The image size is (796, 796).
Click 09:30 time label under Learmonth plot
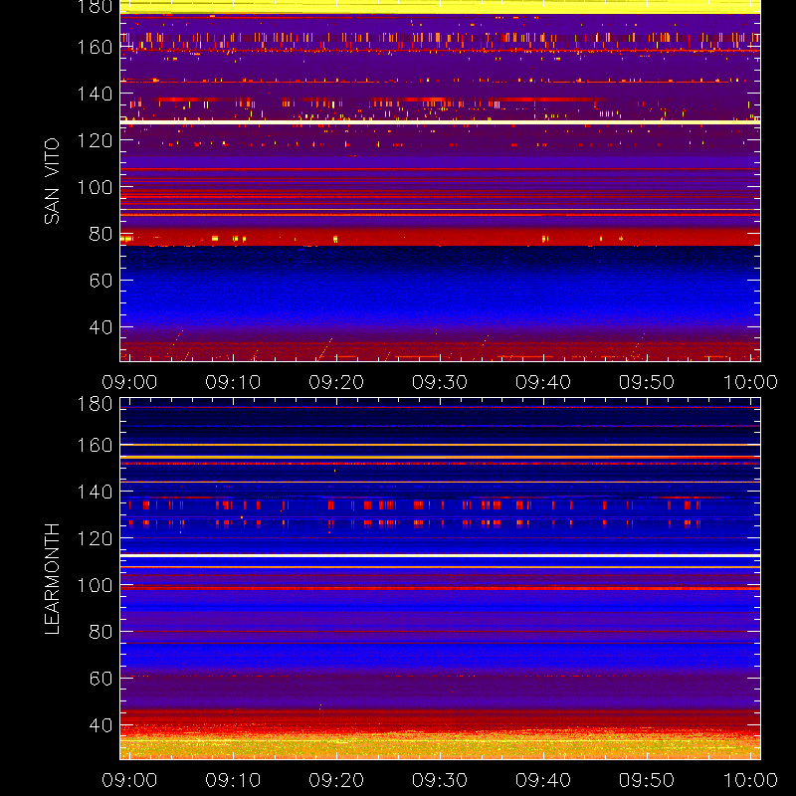coord(440,780)
